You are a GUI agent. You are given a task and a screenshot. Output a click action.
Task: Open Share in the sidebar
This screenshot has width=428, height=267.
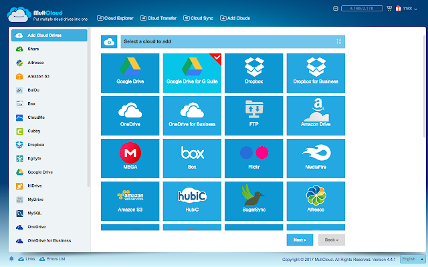click(x=49, y=49)
